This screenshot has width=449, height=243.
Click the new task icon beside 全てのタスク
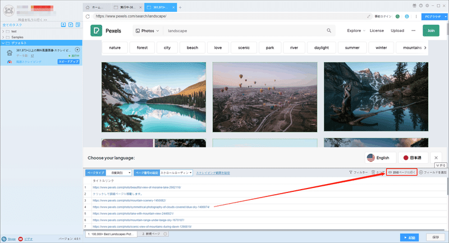click(71, 25)
